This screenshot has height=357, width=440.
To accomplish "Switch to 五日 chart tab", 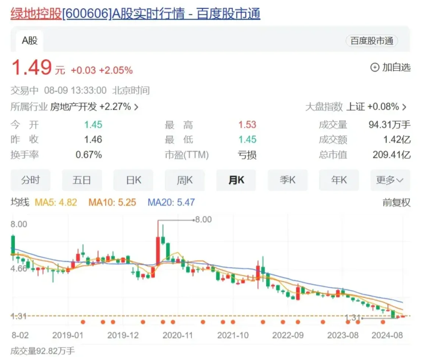I will [82, 180].
